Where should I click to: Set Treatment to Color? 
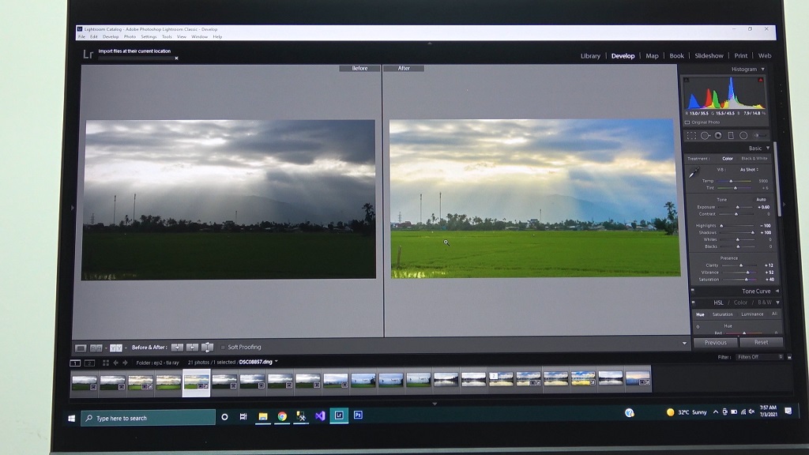click(x=728, y=158)
